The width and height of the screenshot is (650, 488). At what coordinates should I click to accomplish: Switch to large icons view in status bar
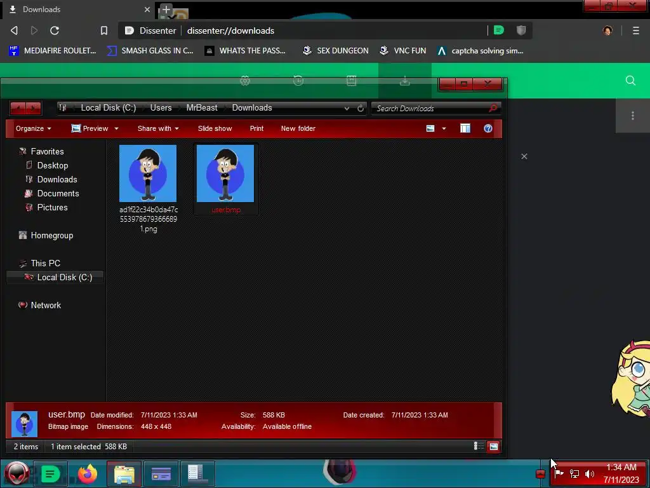[493, 446]
